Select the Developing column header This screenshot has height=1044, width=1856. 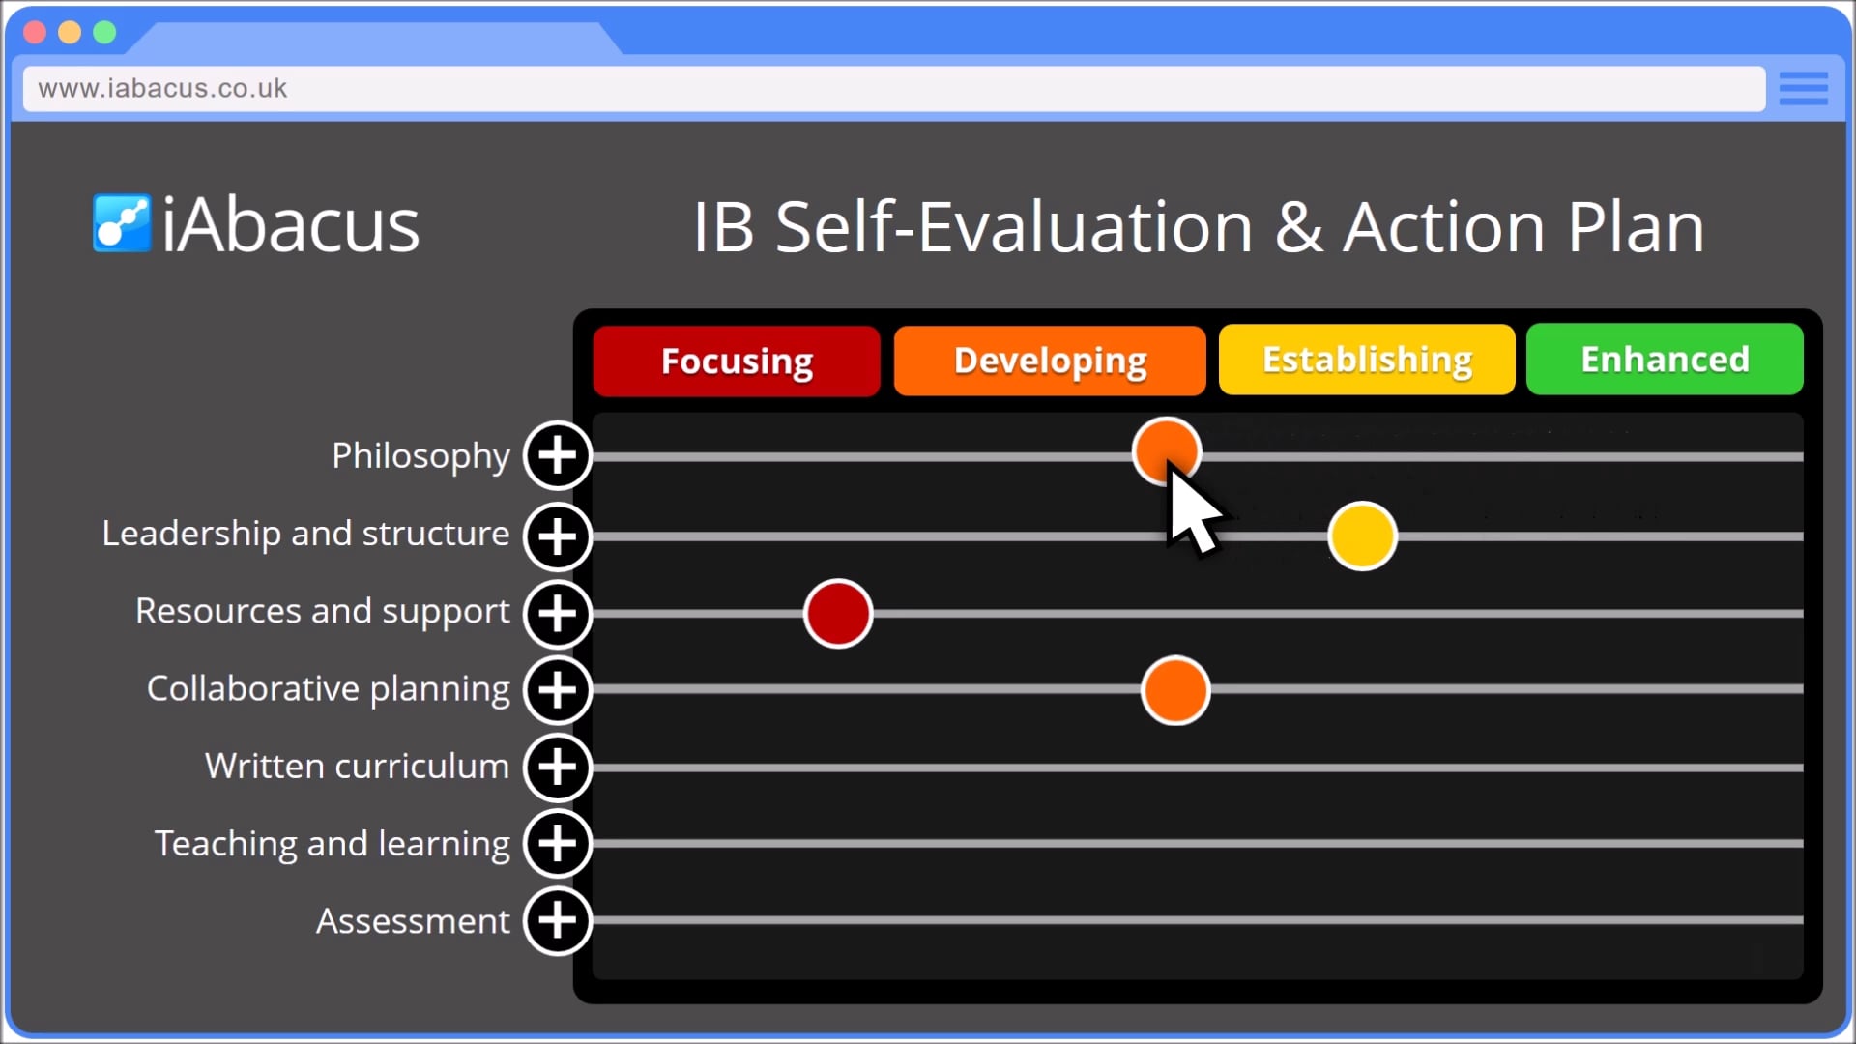point(1050,360)
